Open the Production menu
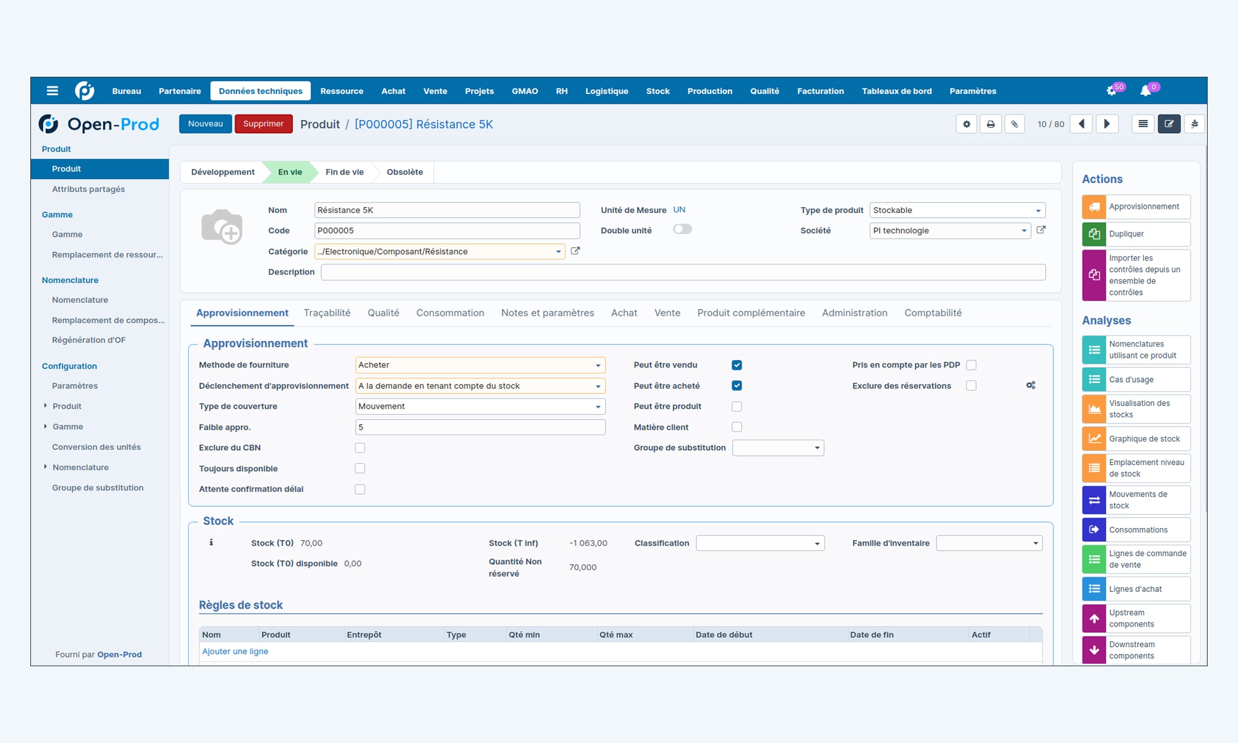The image size is (1238, 743). pyautogui.click(x=709, y=91)
